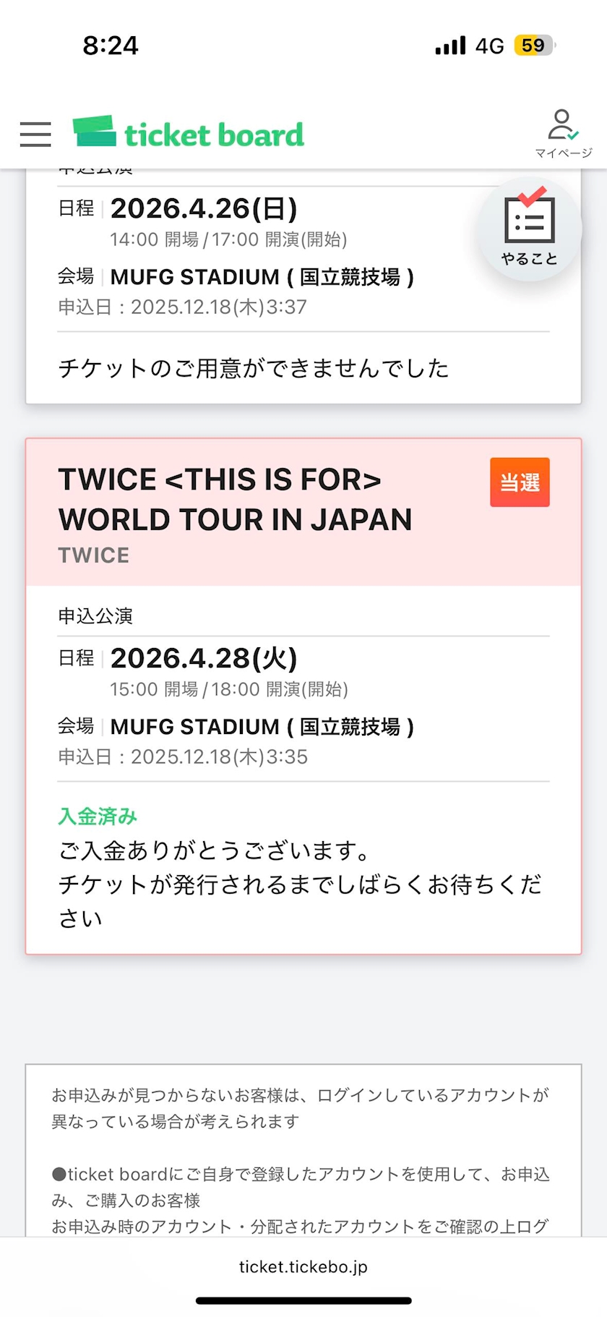Tap the 2026.4.26(日) performance date

(x=204, y=208)
